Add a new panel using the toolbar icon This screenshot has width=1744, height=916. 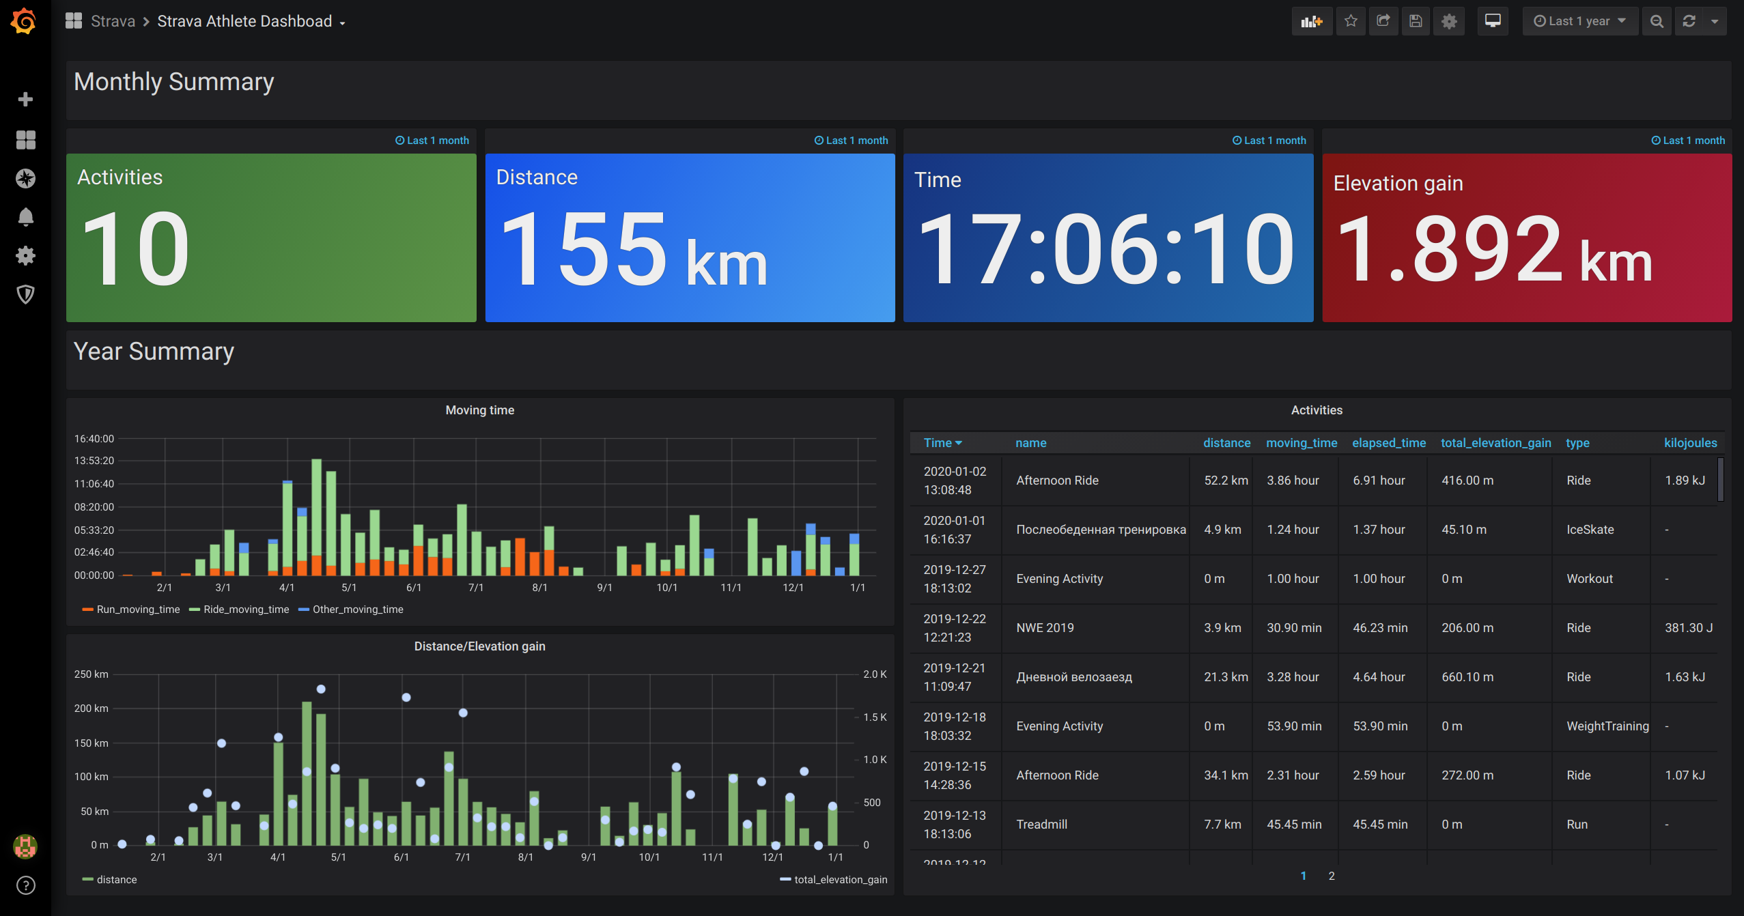[x=1312, y=21]
